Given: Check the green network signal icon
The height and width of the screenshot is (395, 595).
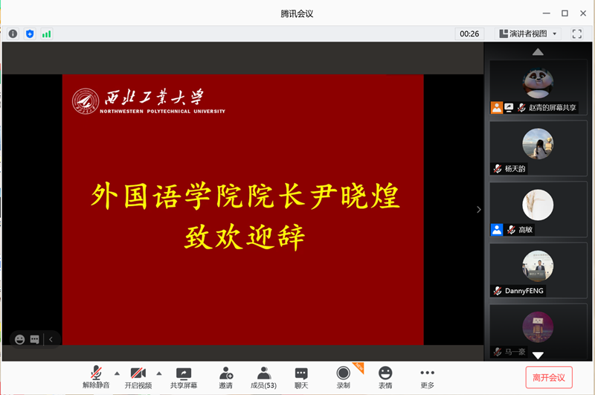Looking at the screenshot, I should (47, 33).
